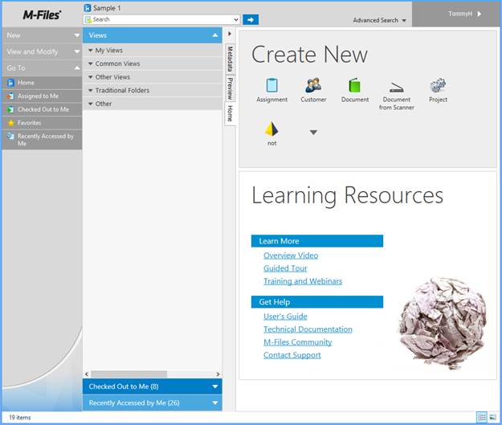Image resolution: width=502 pixels, height=425 pixels.
Task: Switch to thumbnail view in status bar
Action: (x=492, y=417)
